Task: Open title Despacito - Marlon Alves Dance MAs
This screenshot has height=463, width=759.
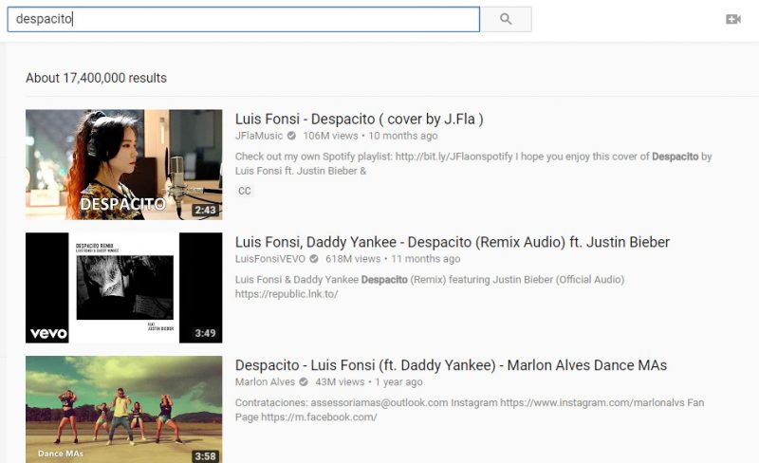Action: 452,365
